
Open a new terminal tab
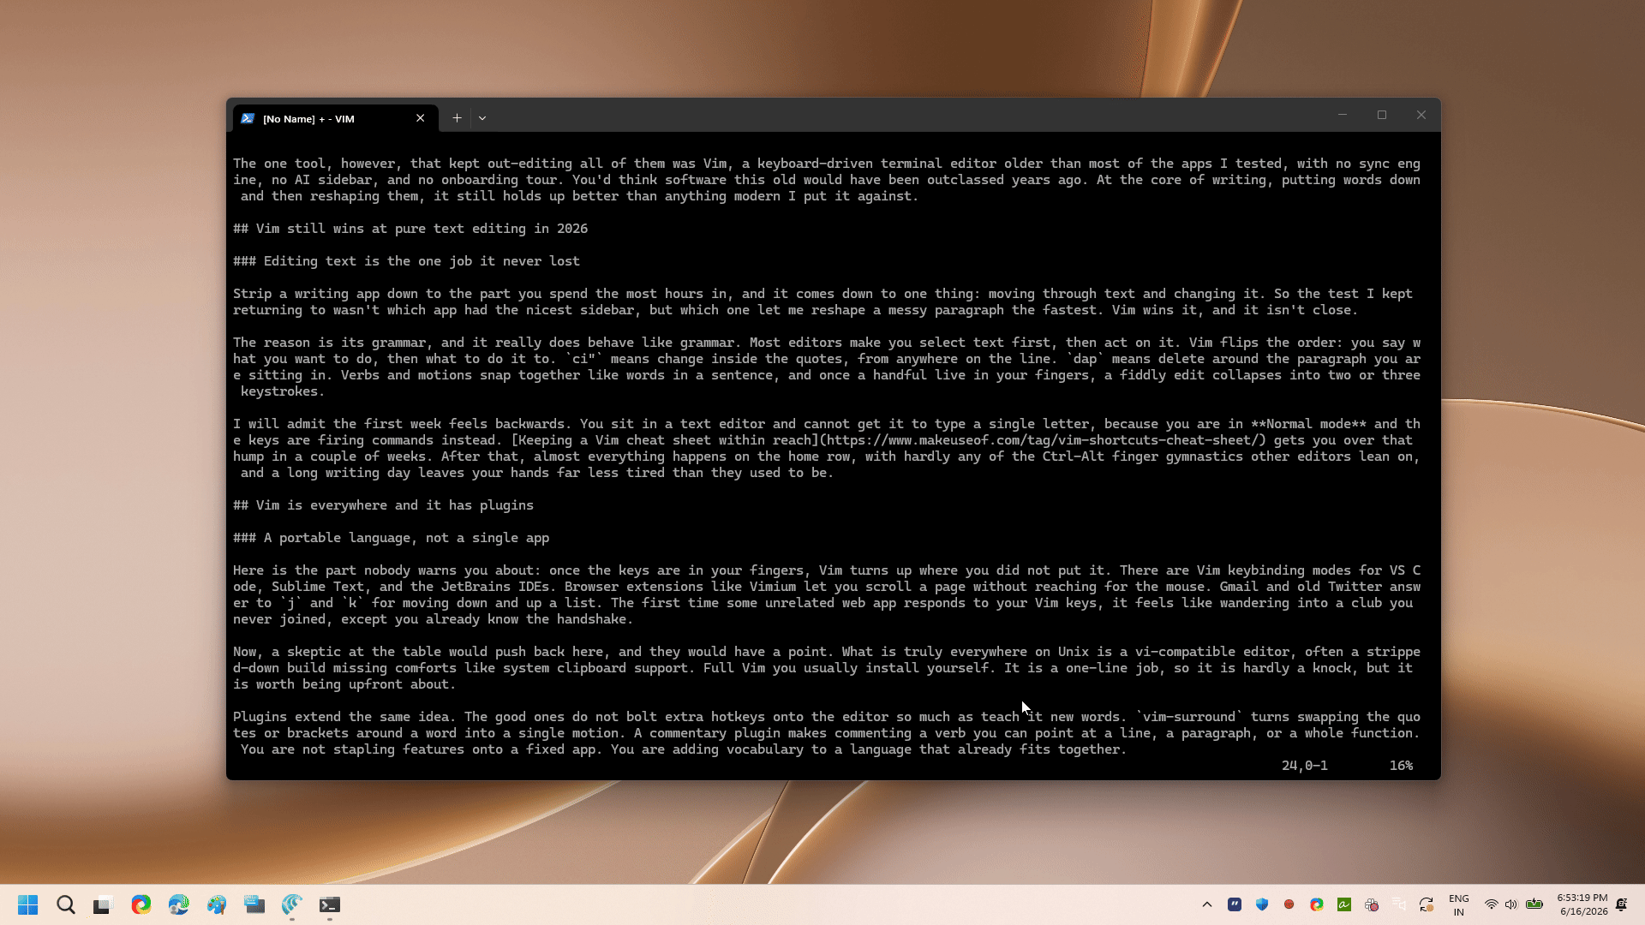click(x=458, y=118)
